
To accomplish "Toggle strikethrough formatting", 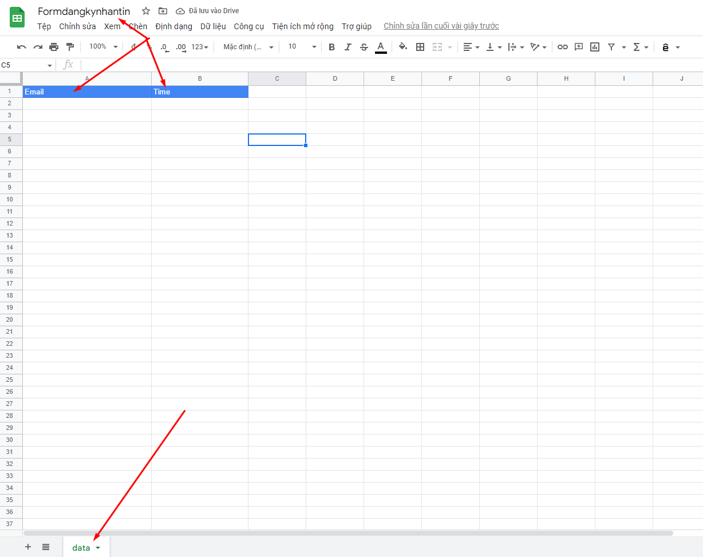I will click(x=364, y=47).
